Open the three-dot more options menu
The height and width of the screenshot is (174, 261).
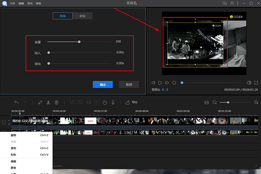coord(237,3)
